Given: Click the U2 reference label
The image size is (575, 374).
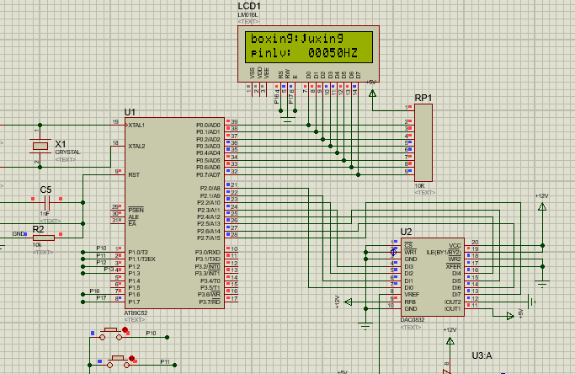Looking at the screenshot, I should pyautogui.click(x=406, y=232).
